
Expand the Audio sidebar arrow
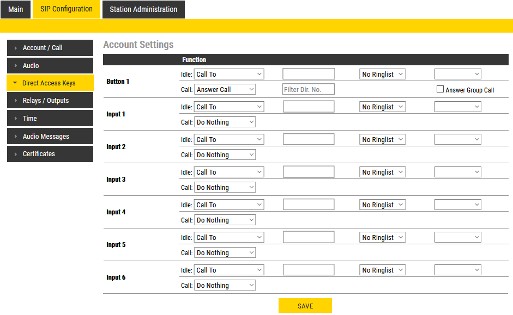click(x=16, y=66)
